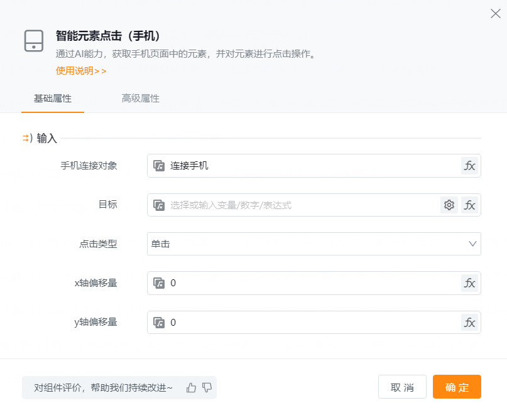The width and height of the screenshot is (507, 408).
Task: Click fx button for 手机连接对象 field
Action: (469, 166)
